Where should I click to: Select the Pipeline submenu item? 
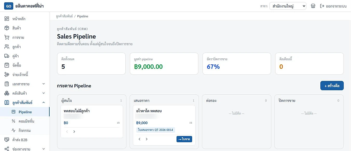25,112
